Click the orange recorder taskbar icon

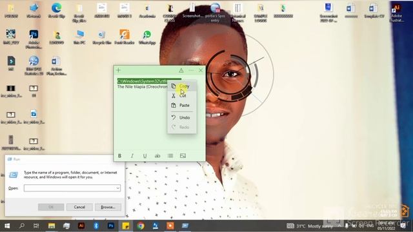[170, 226]
